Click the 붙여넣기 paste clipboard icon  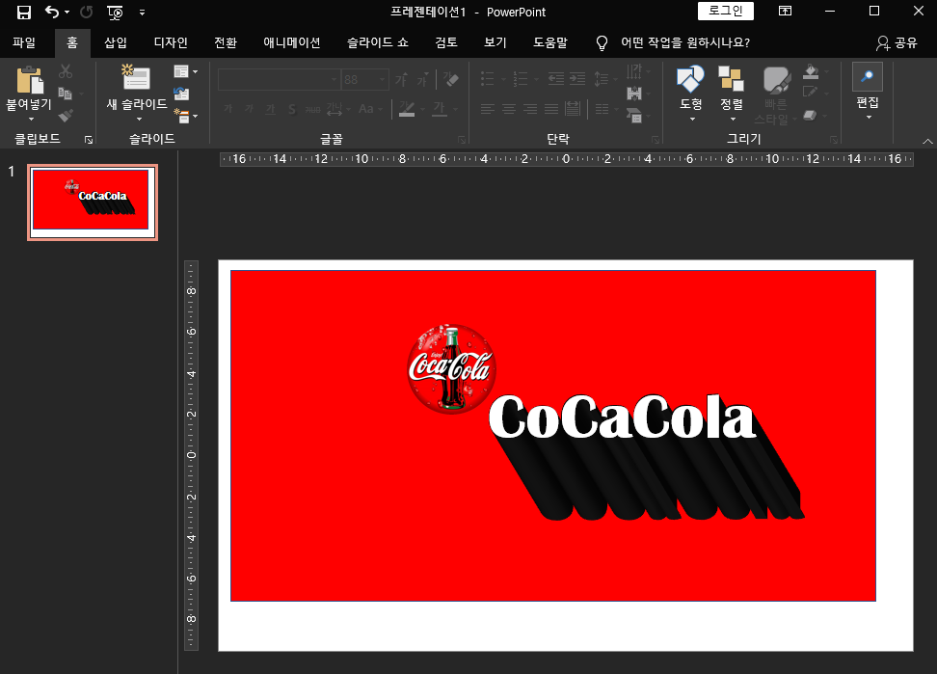[x=29, y=80]
